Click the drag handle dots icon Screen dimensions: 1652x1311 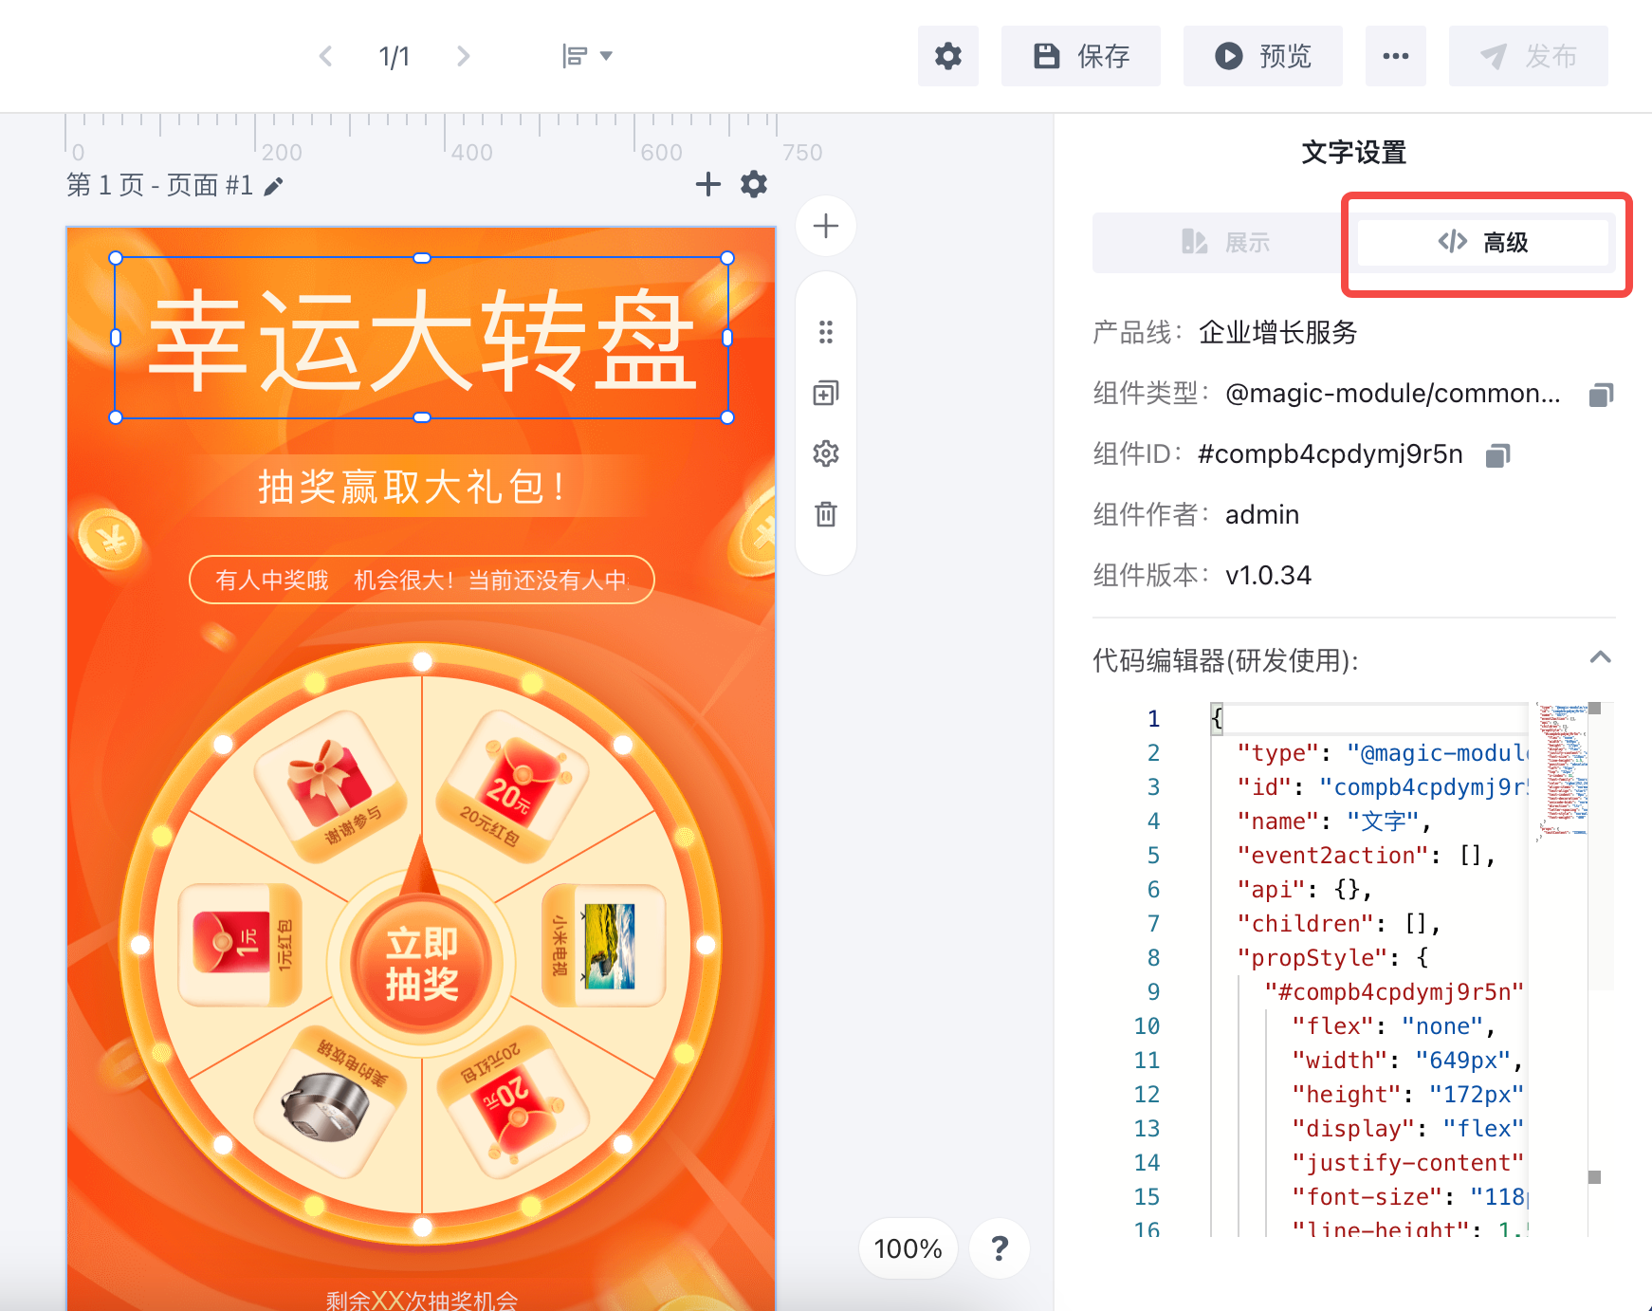point(826,332)
